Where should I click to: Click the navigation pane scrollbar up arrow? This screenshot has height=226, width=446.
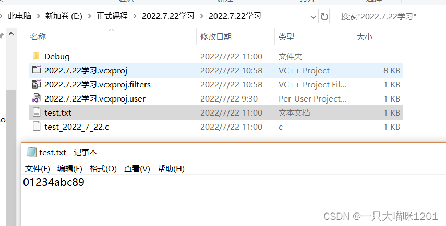(x=11, y=34)
